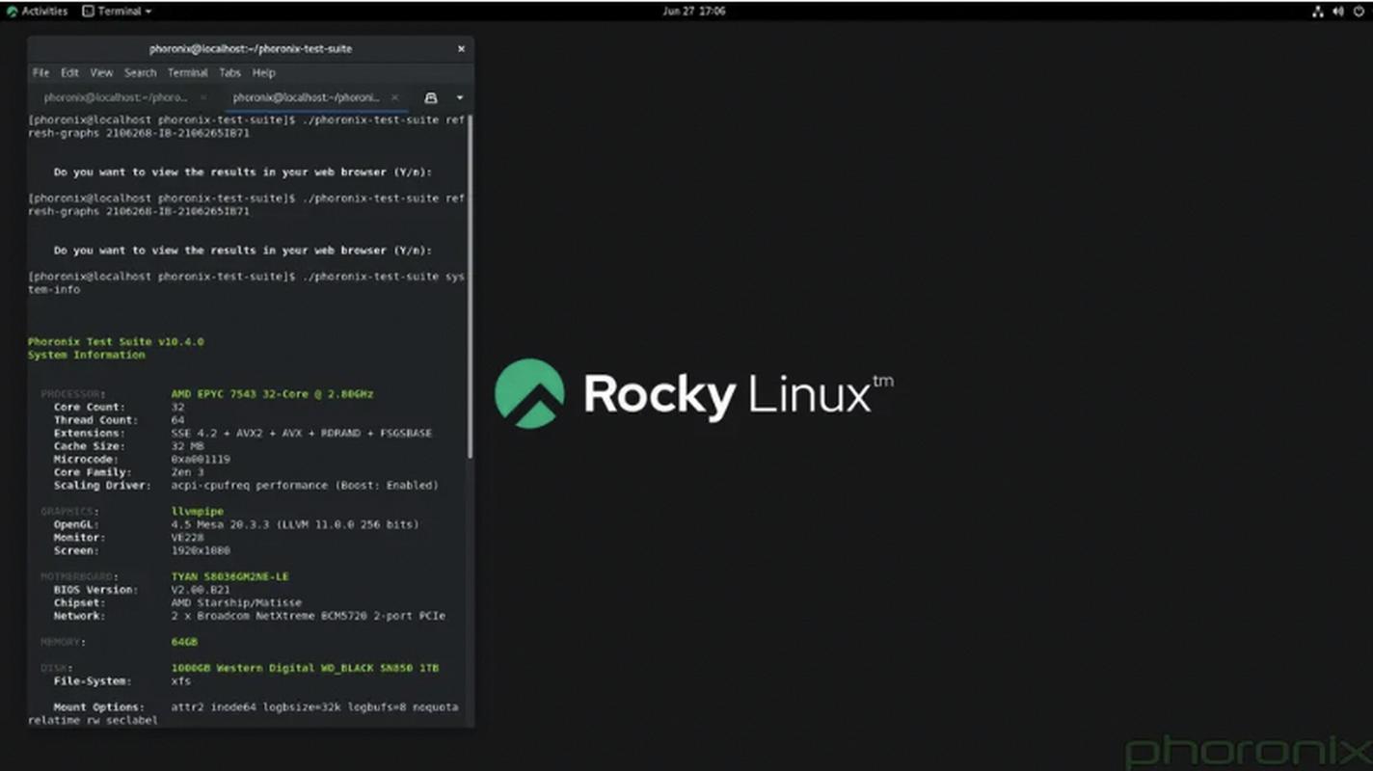Click the 'Phoronix Test Suite v10.4.0' line
The image size is (1373, 771).
coord(116,341)
